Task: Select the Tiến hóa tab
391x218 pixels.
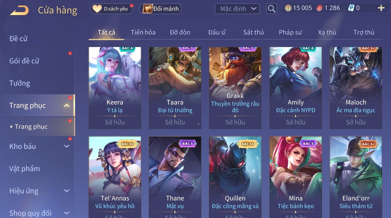Action: 143,32
